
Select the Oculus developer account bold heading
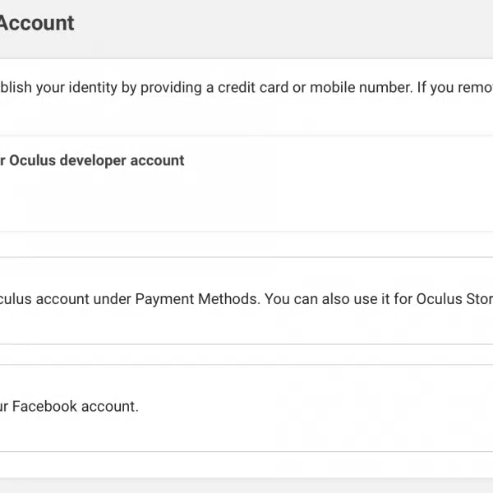click(x=92, y=160)
